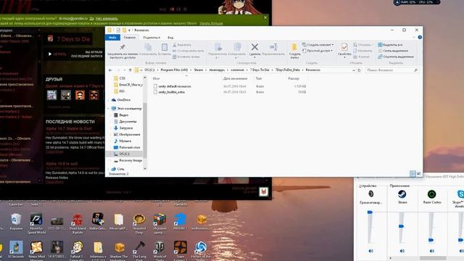Screen dimensions: 464x261
Task: Click the Rename icon in ribbon
Action: [x=273, y=47]
